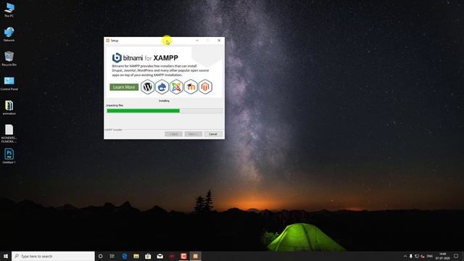Click the microphone tray icon
Screen dimensions: 464x261
tap(411, 256)
